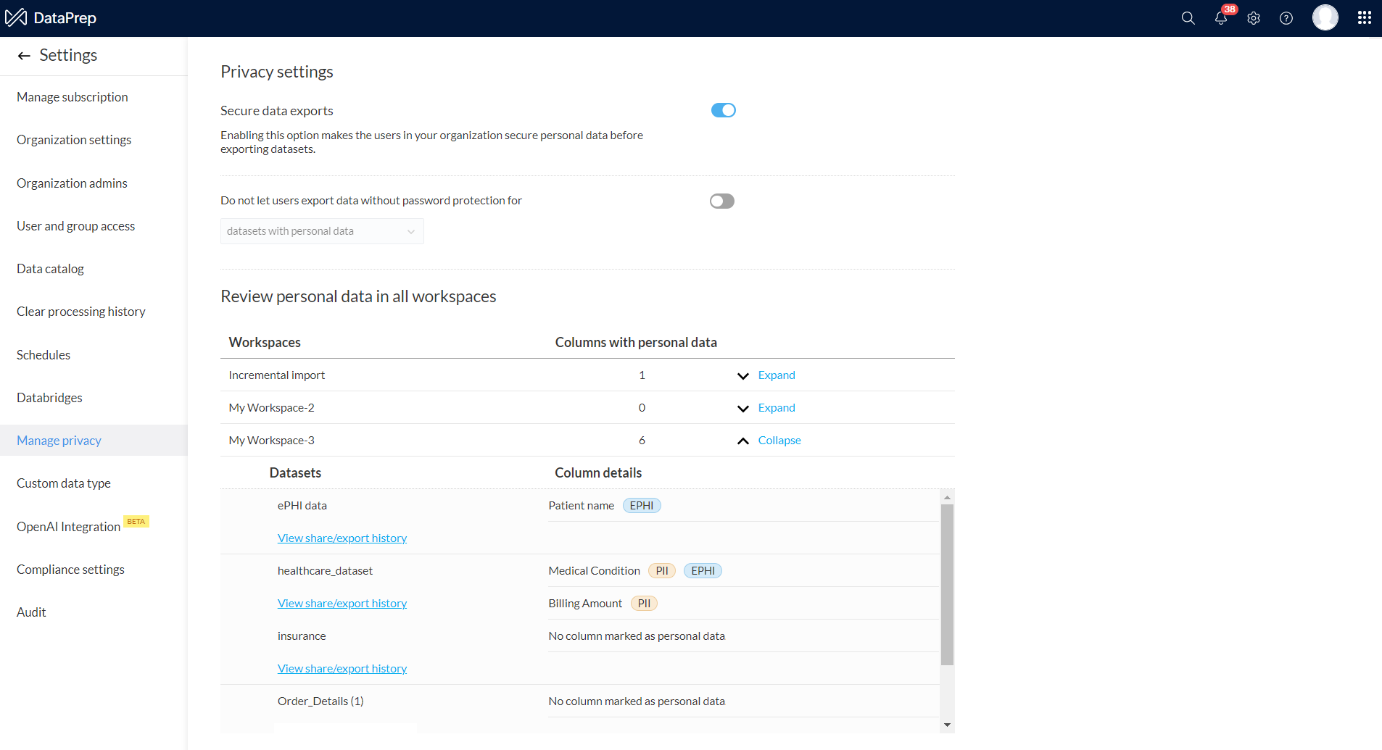Open the settings gear icon

[1254, 18]
